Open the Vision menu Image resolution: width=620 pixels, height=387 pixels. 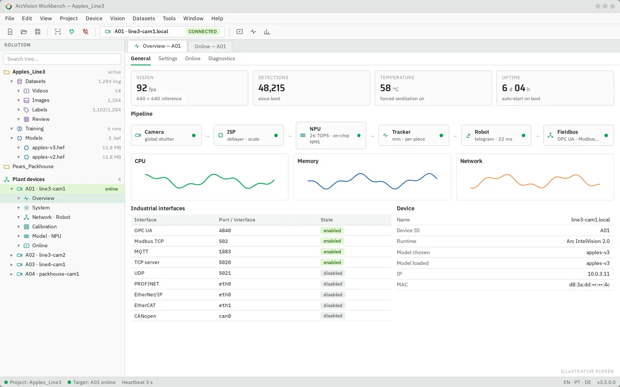[117, 18]
